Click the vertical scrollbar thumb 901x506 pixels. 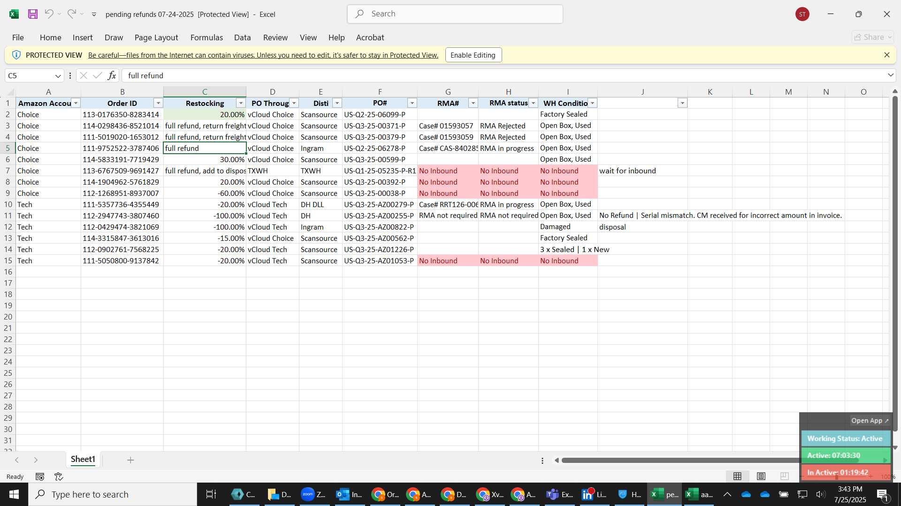[x=895, y=263]
